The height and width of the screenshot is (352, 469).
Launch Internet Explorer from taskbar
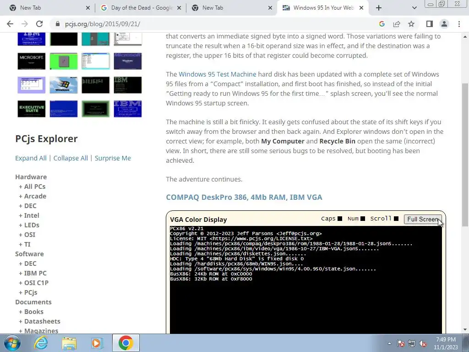coord(41,343)
